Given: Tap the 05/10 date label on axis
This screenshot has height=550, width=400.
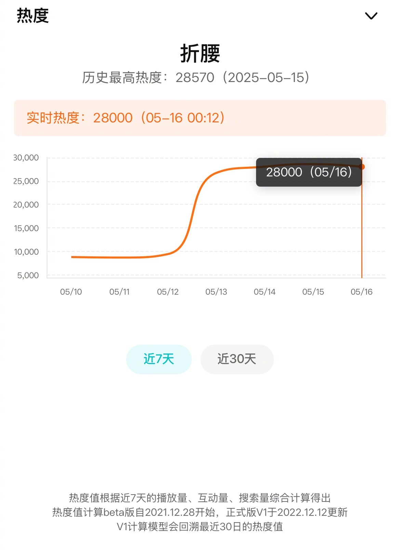Looking at the screenshot, I should point(71,292).
